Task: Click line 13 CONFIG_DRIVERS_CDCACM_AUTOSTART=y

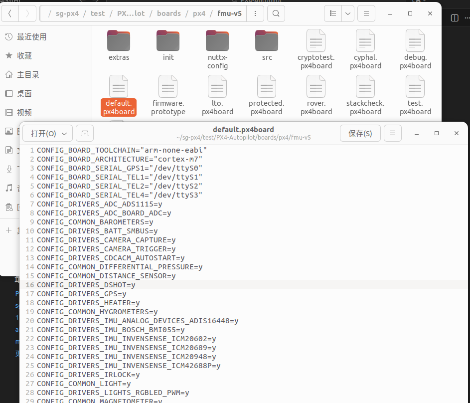Action: coord(111,258)
